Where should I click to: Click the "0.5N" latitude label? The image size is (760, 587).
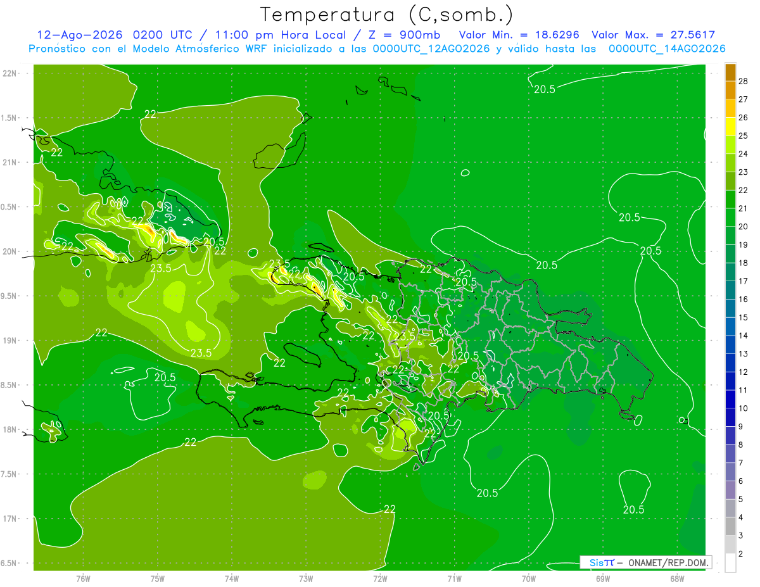coord(9,207)
